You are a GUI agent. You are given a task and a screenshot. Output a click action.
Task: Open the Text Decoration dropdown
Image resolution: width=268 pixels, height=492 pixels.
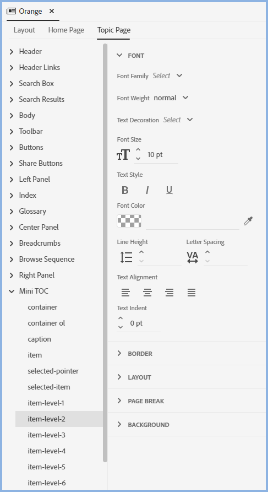coord(178,120)
